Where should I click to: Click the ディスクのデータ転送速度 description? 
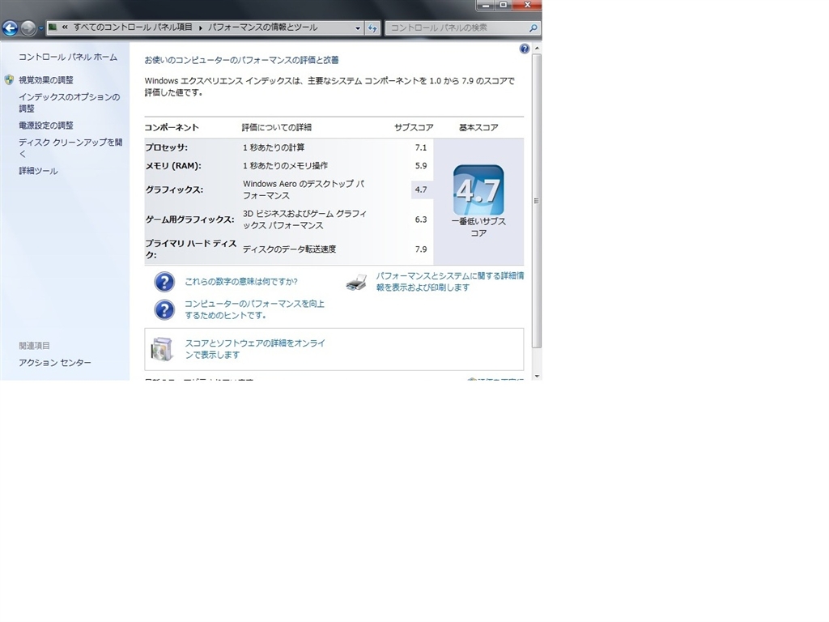tap(289, 249)
